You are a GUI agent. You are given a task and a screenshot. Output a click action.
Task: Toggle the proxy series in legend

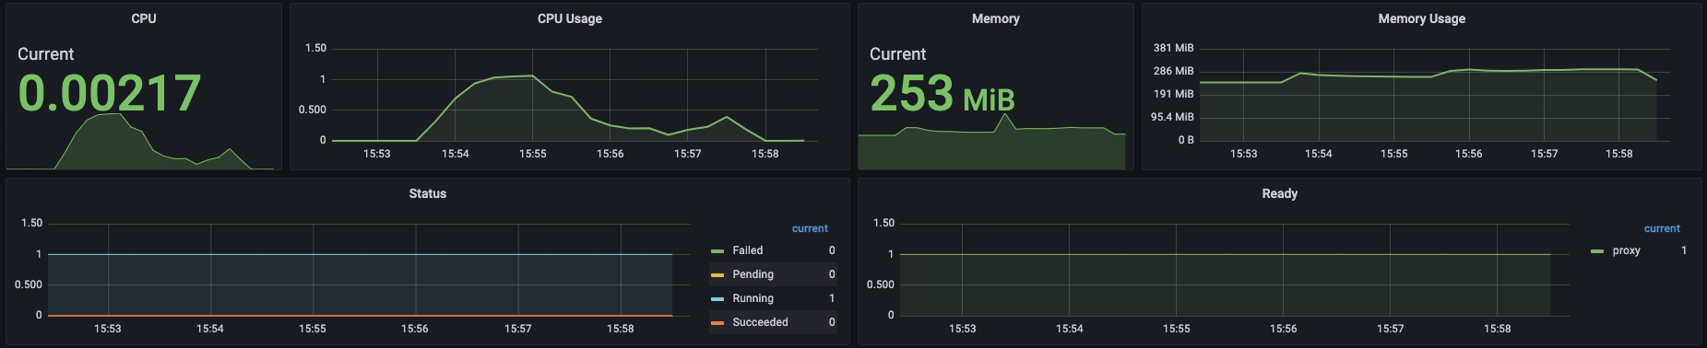1627,250
